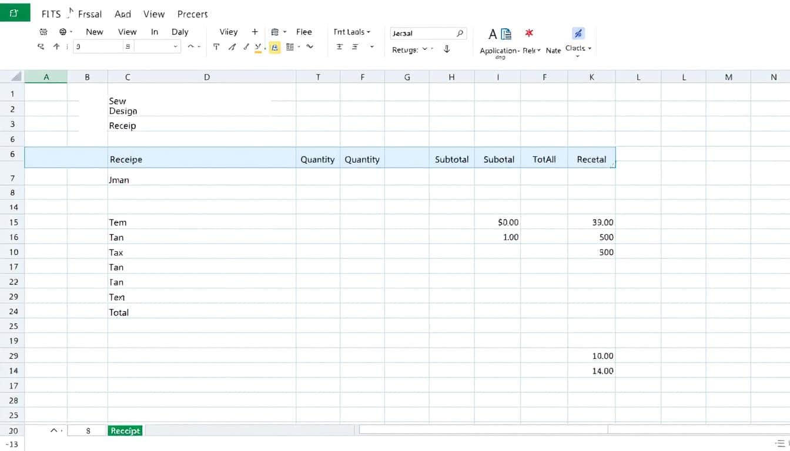Open the combo box dropdown arrow
Viewport: 790px width, 451px height.
click(x=175, y=47)
